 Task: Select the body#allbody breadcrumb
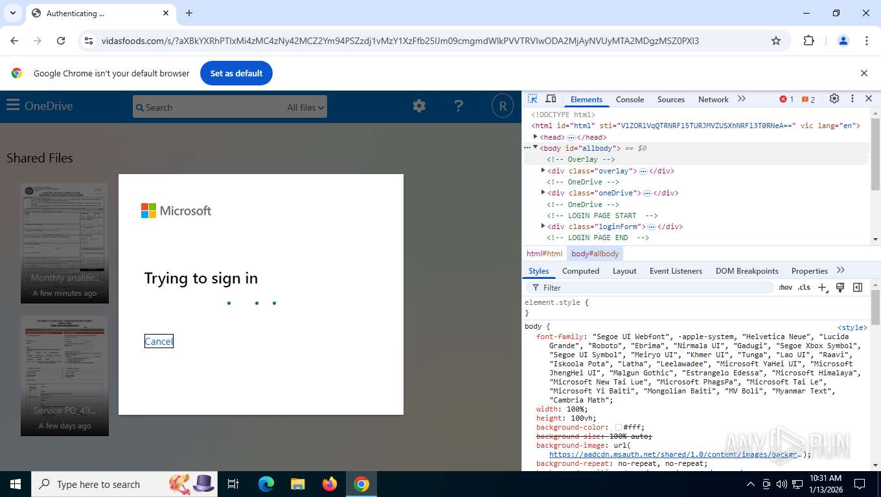595,254
